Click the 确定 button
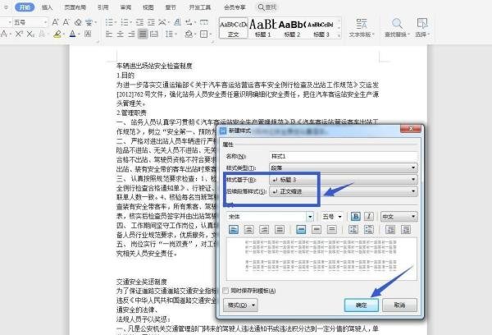492x335 pixels. pos(361,305)
